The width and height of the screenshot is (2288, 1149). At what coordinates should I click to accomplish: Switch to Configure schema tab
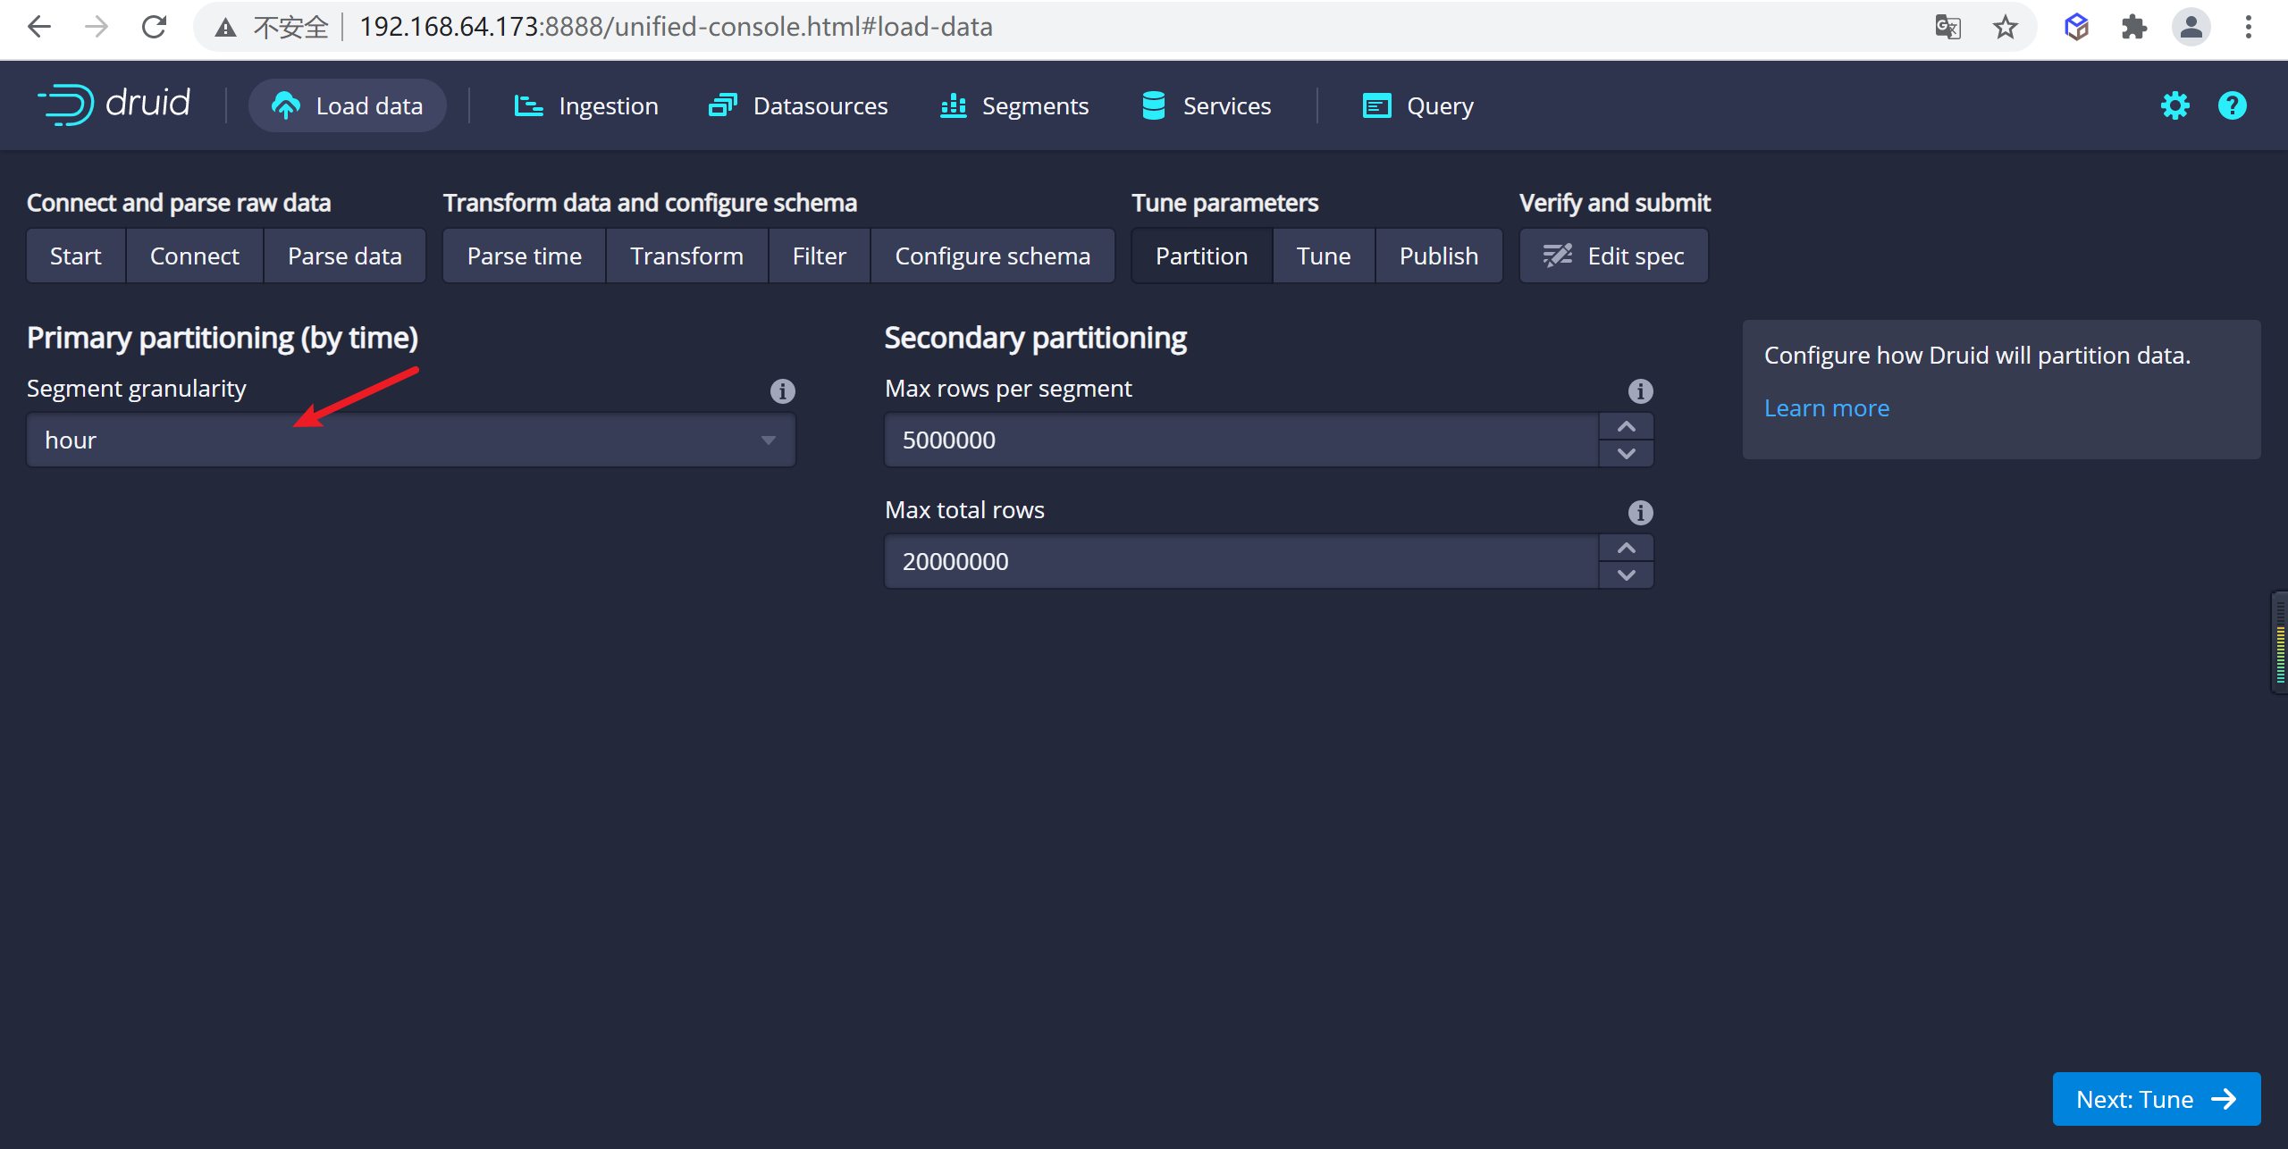pyautogui.click(x=992, y=255)
